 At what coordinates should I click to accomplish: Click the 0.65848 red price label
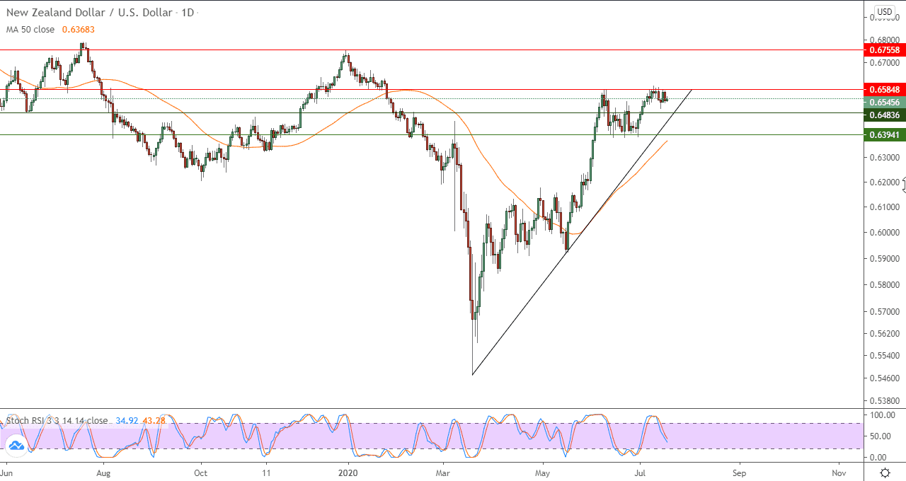click(x=885, y=90)
